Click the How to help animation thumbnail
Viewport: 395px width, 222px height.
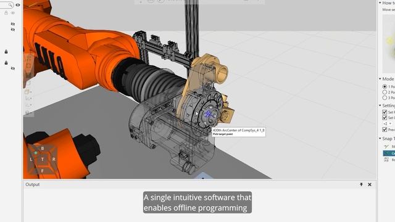coord(389,44)
